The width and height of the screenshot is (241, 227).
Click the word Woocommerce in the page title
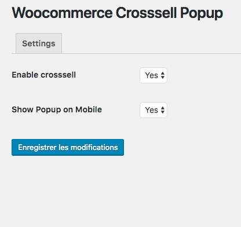point(62,13)
